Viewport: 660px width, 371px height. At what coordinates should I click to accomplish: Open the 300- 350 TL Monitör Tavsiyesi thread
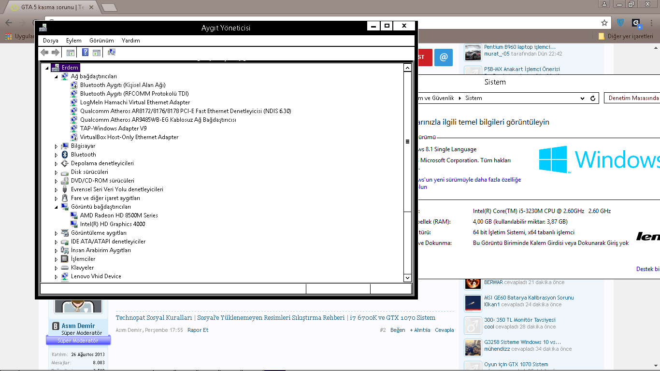point(520,320)
